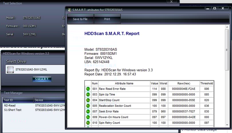Screen dimensions: 232x133
Task: Click Serial value 5WV12YKL in Test Selection
Action: tap(29, 34)
